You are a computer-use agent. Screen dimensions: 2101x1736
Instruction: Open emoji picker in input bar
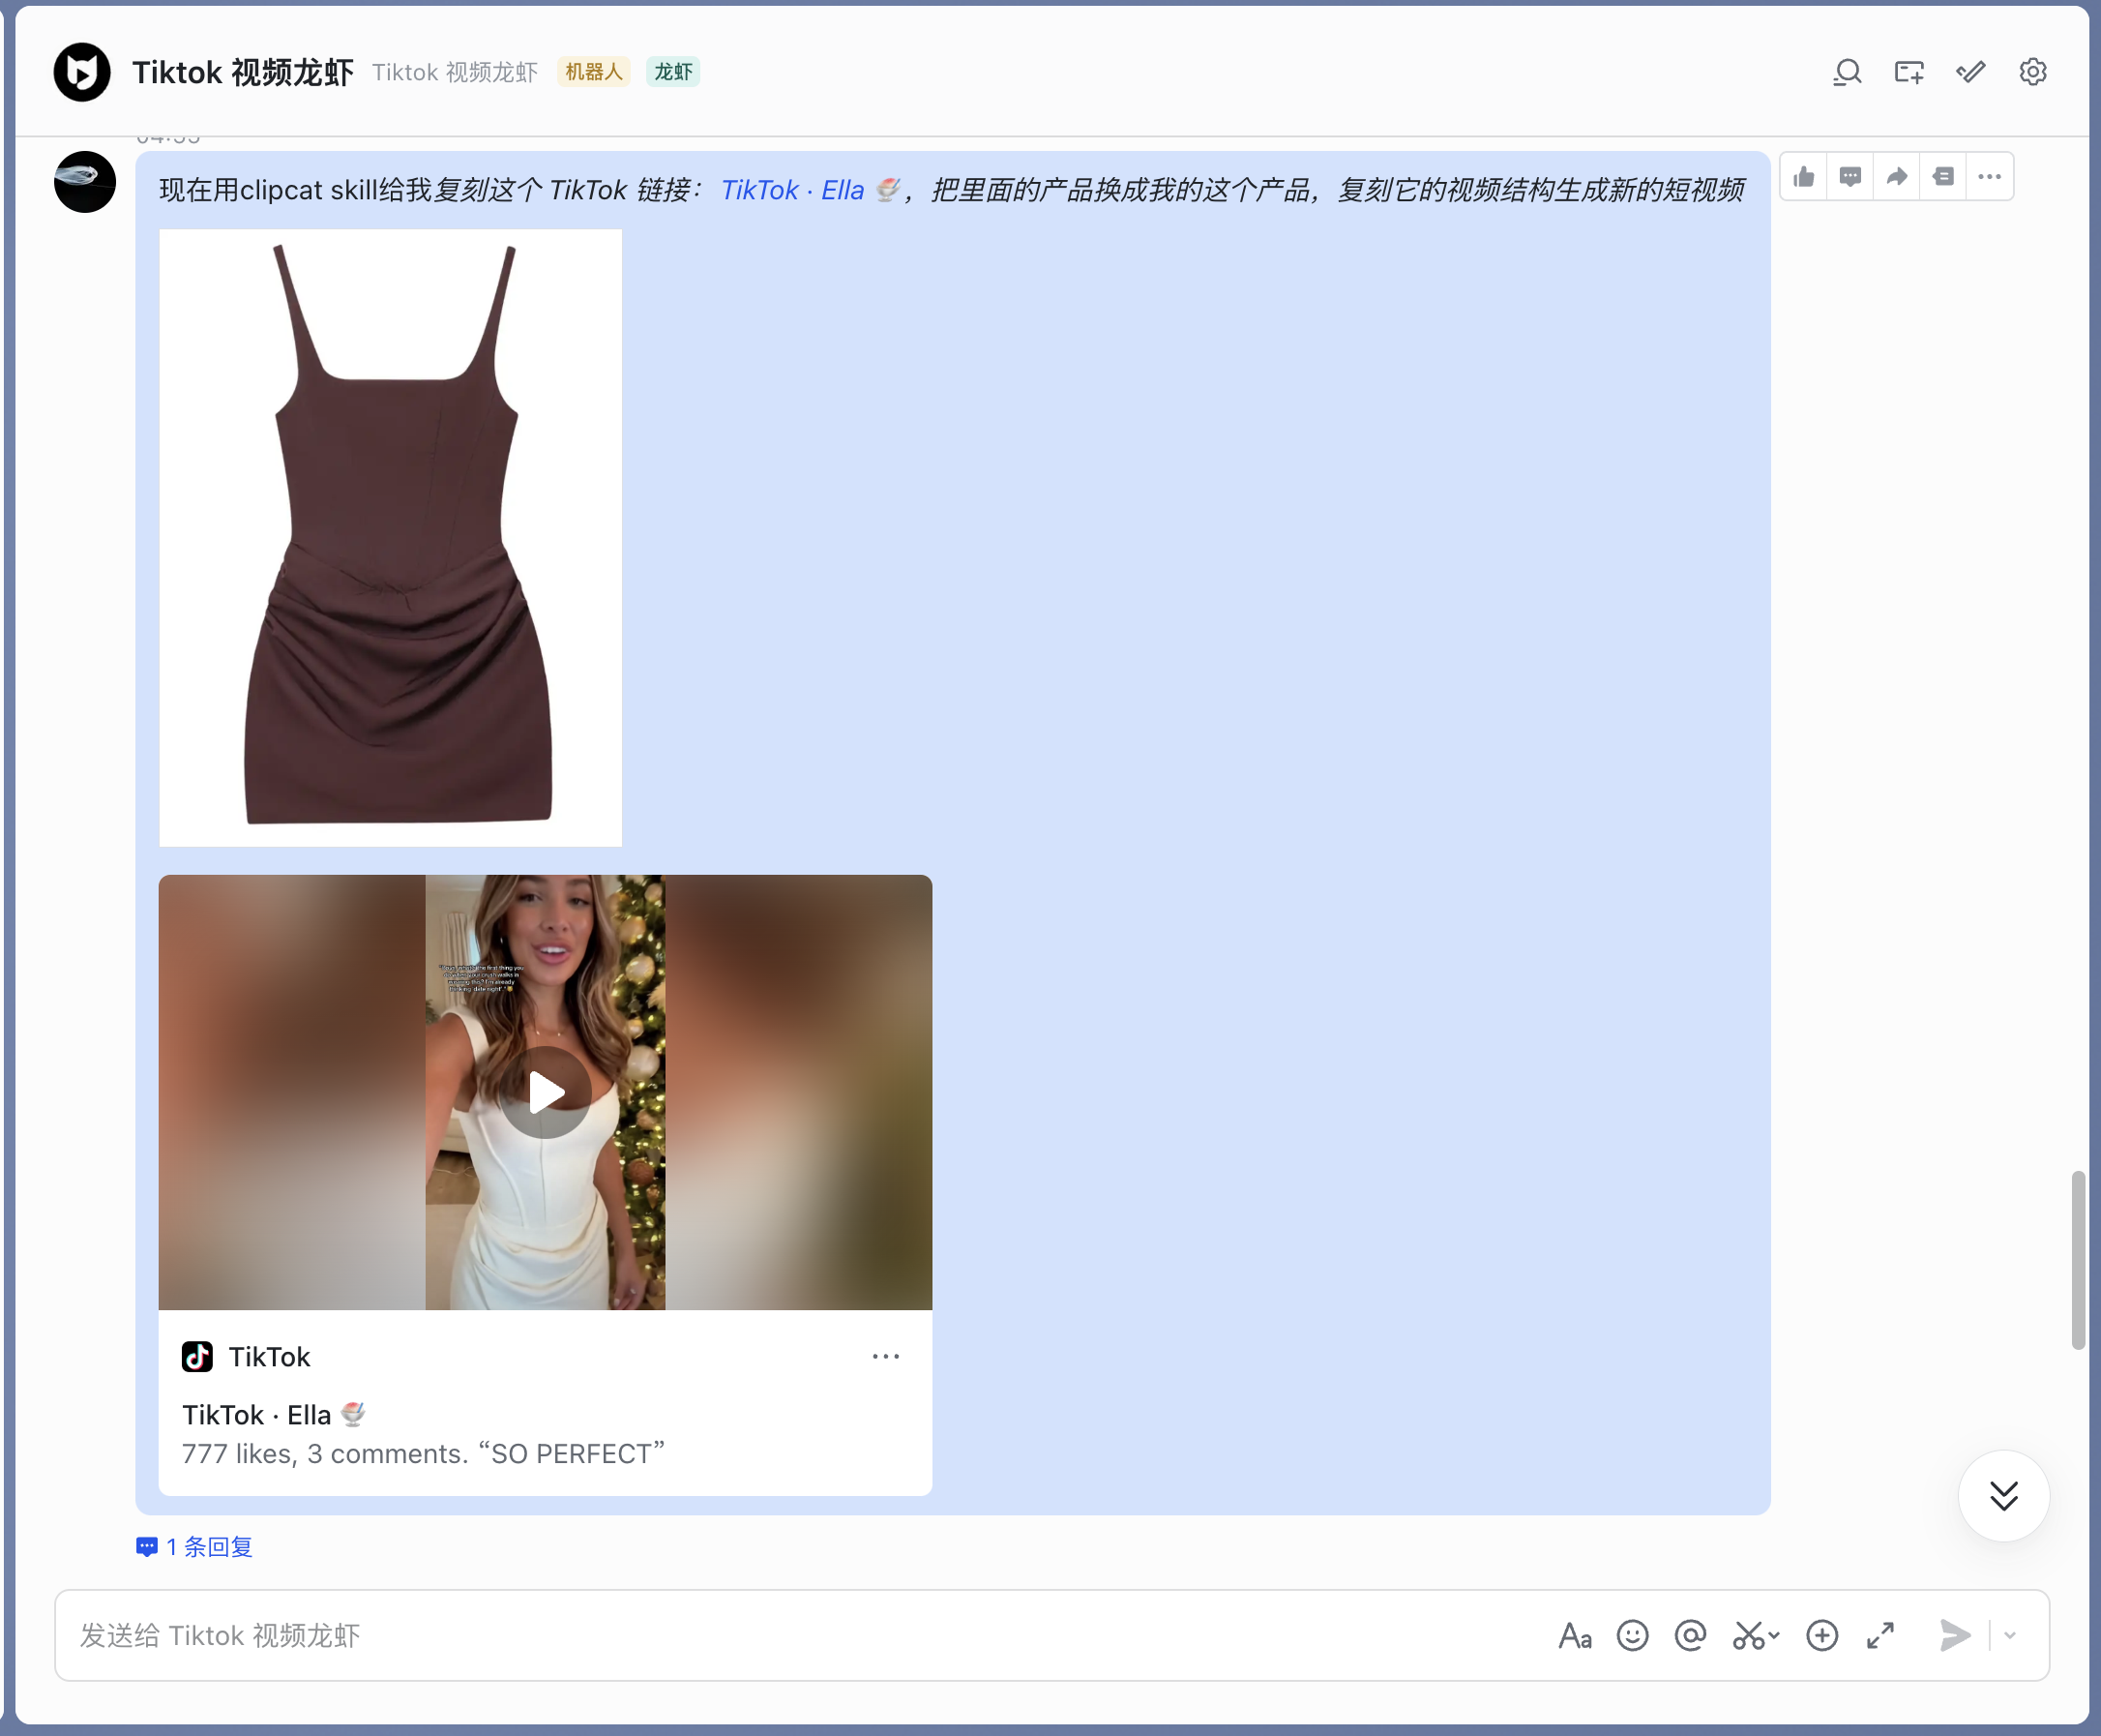[1632, 1636]
